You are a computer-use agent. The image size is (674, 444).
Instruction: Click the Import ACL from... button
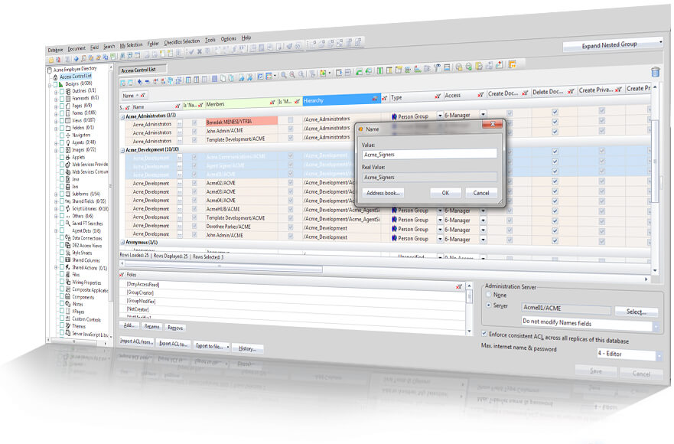[136, 341]
